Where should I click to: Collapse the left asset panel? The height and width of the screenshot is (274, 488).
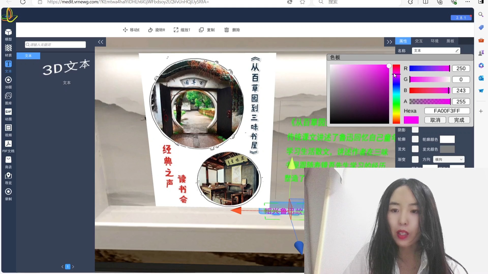pos(101,42)
